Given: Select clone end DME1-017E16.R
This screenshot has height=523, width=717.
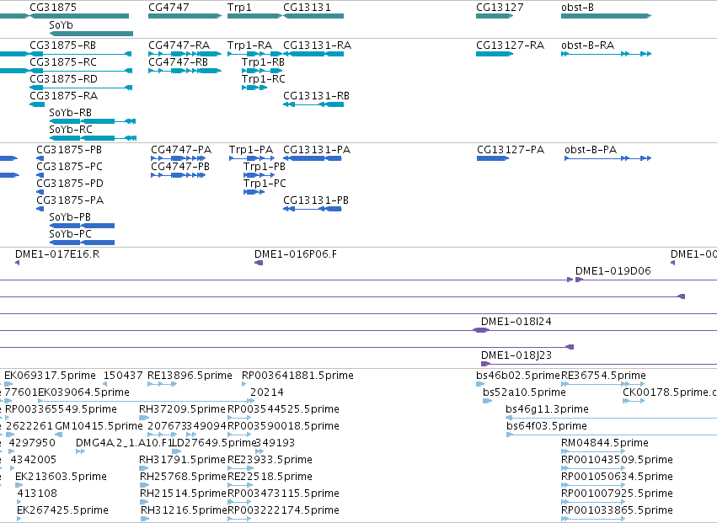Looking at the screenshot, I should pos(18,263).
